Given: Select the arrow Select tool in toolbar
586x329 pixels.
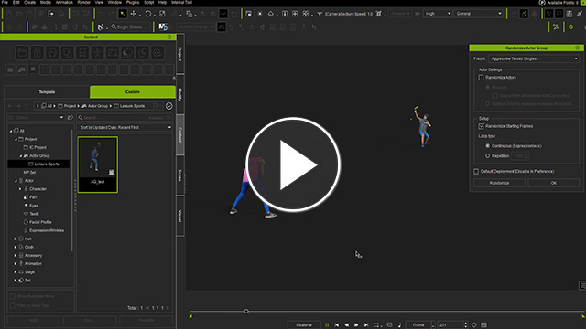Looking at the screenshot, I should (x=122, y=14).
